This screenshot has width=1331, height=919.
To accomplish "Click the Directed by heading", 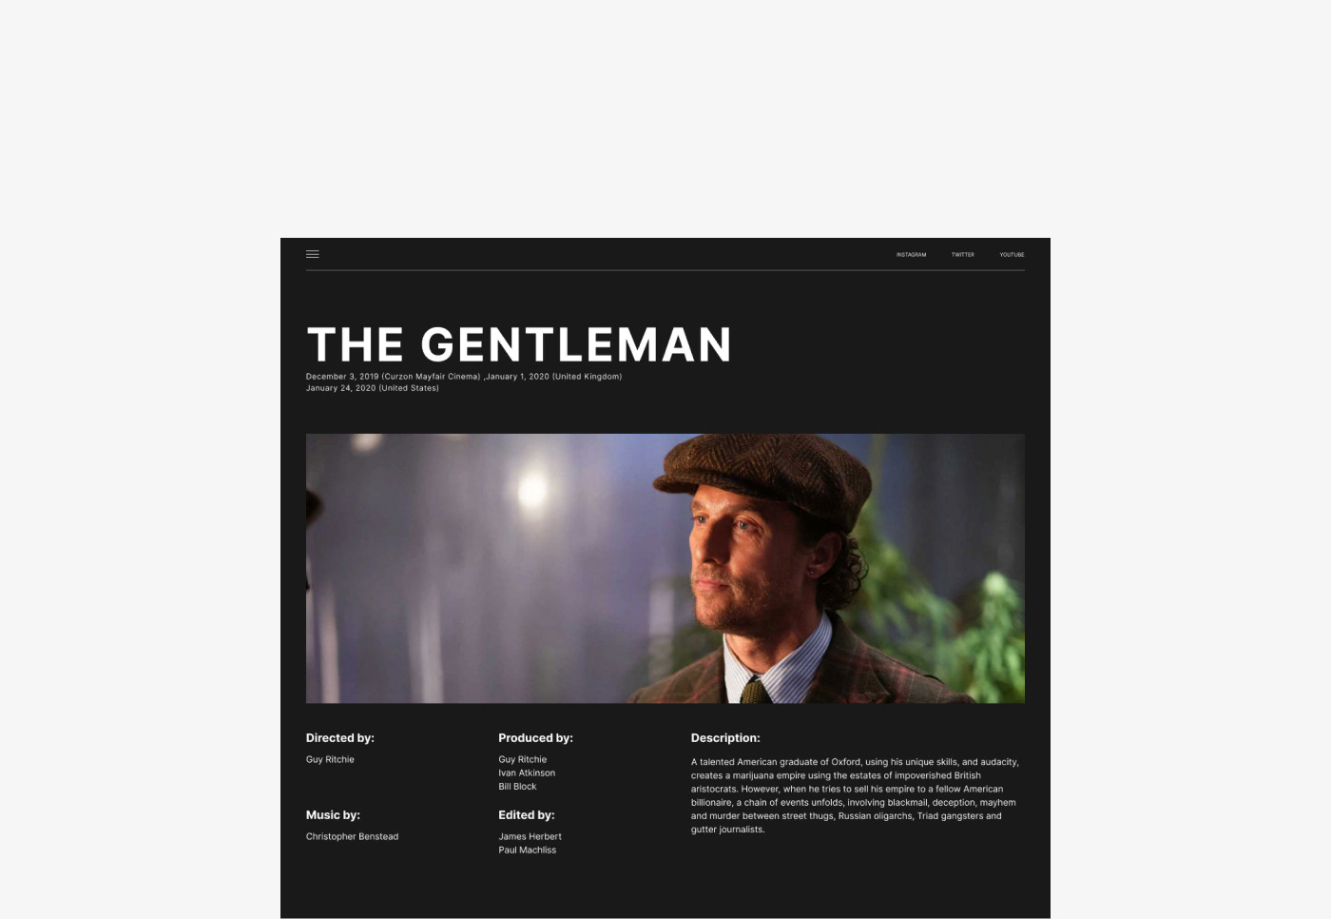I will coord(340,738).
